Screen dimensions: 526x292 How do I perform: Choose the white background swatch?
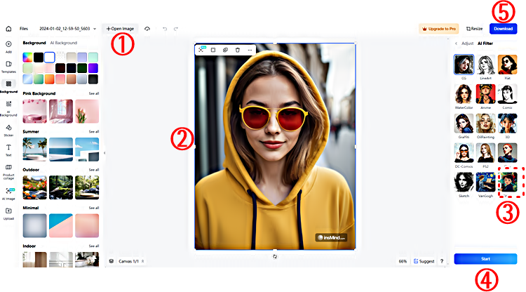[x=49, y=58]
